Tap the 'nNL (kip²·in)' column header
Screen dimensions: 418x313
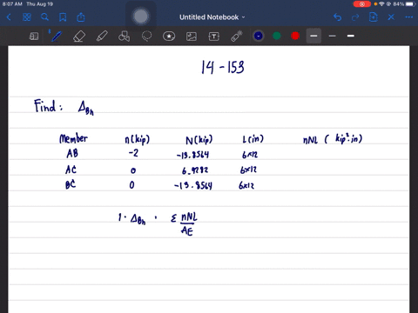333,139
